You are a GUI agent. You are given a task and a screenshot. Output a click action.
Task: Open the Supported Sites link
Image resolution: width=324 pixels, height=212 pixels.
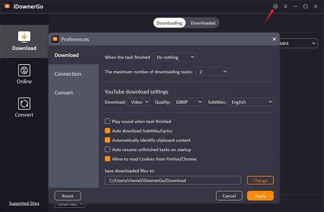24,203
